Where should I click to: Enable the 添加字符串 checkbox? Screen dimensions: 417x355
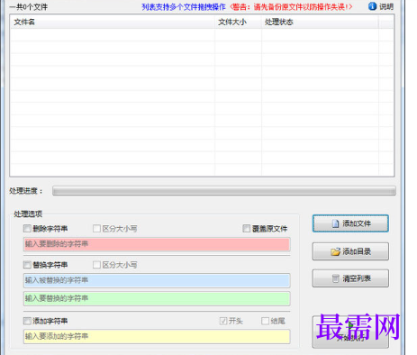[x=27, y=321]
